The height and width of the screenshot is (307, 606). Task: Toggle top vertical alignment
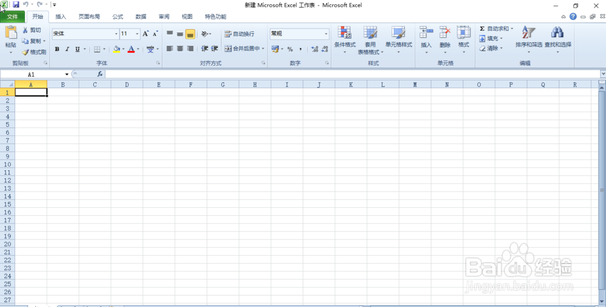click(170, 34)
